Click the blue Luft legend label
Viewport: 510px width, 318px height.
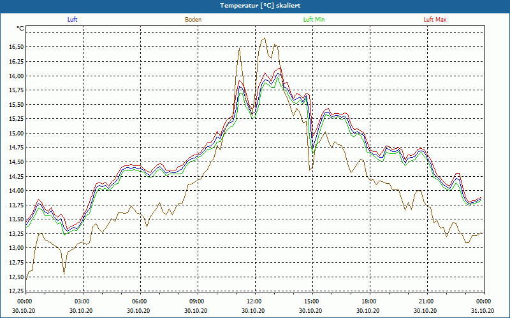(72, 20)
